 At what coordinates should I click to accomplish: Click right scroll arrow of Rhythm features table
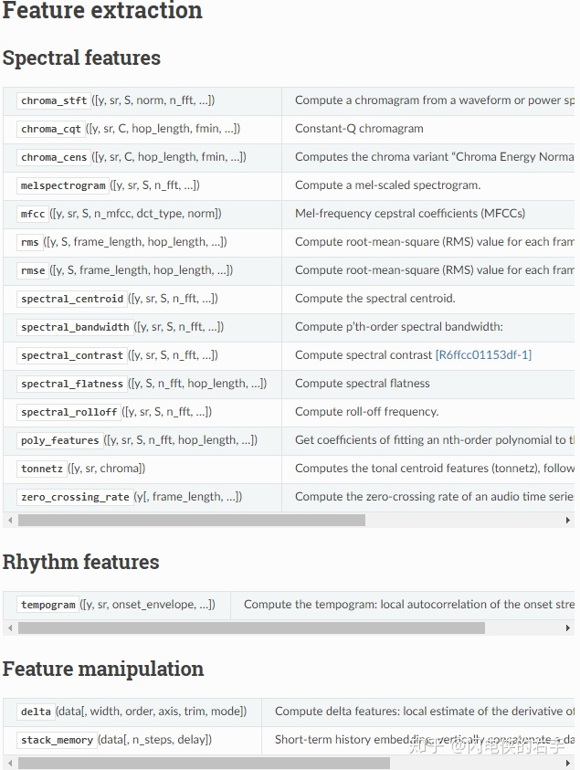point(568,628)
